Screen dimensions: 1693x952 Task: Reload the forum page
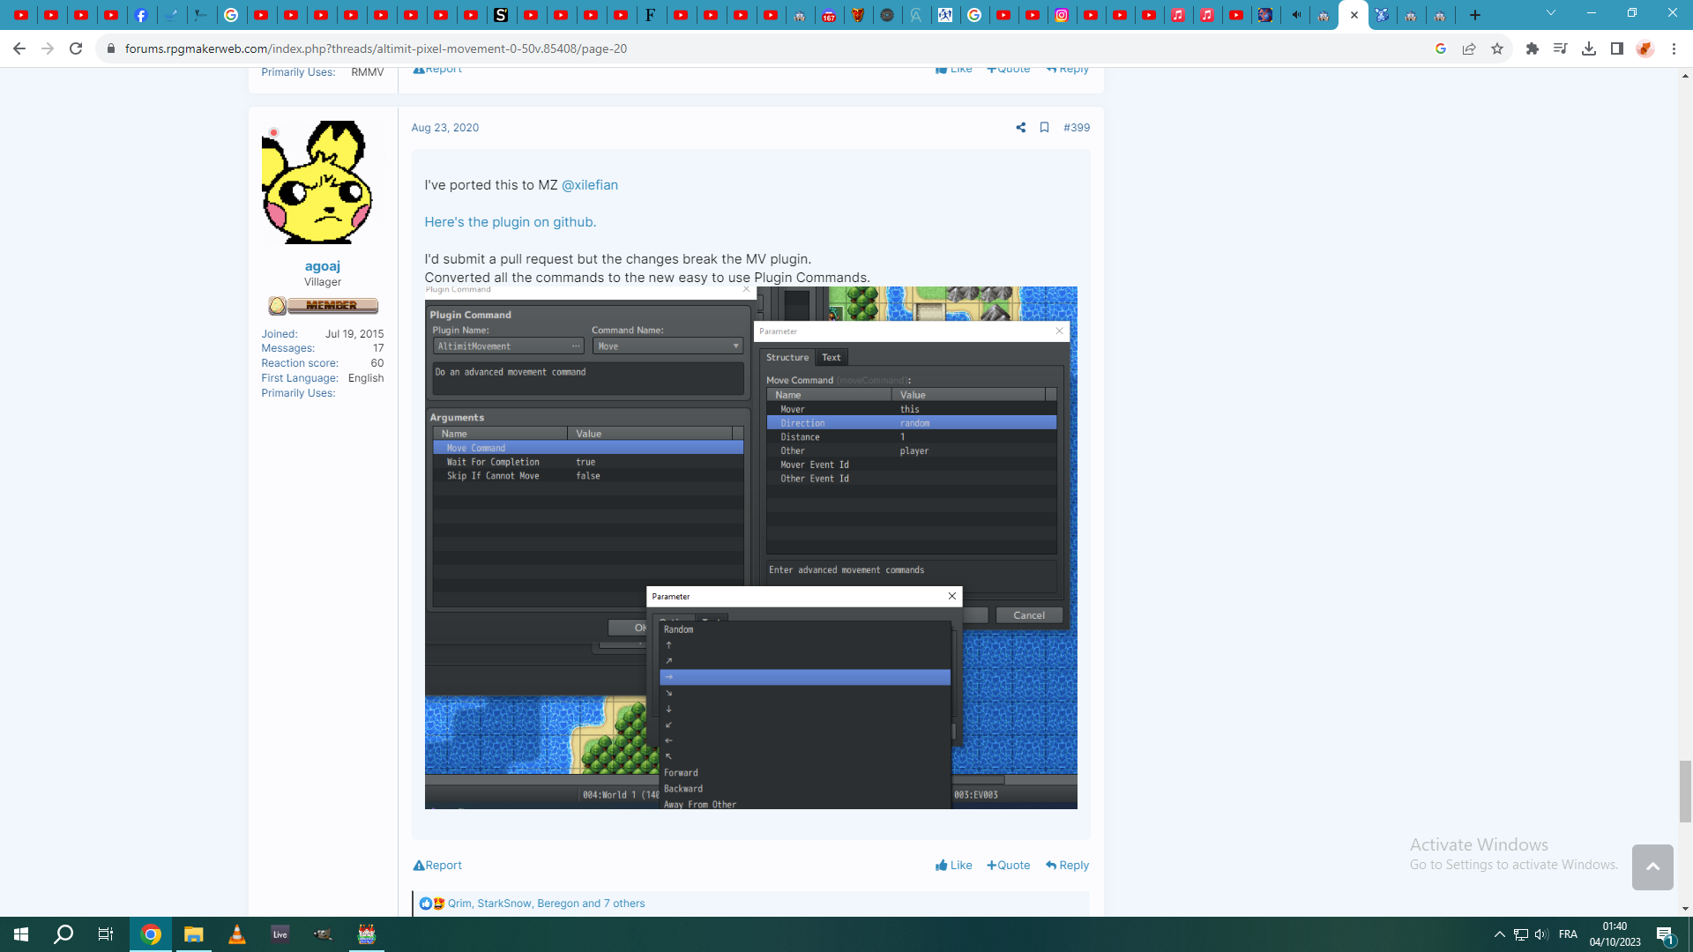coord(76,48)
